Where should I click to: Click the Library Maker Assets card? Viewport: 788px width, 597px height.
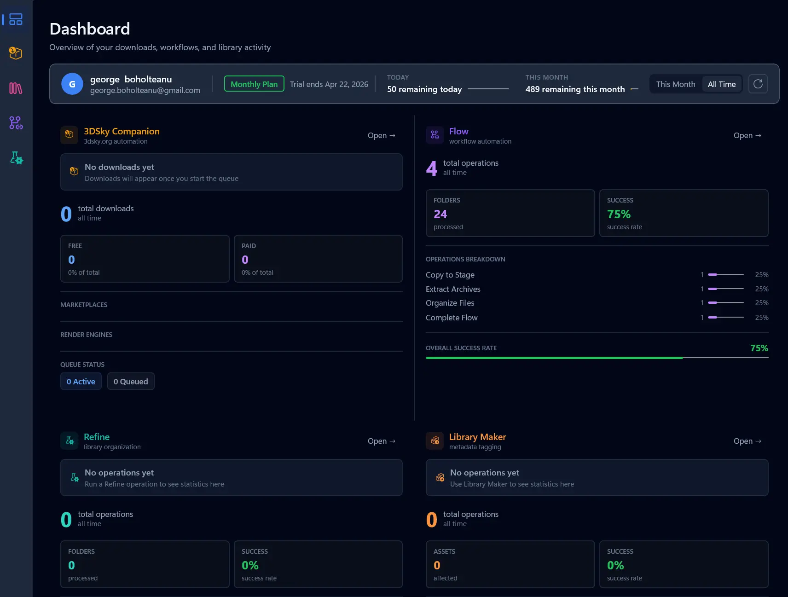point(510,564)
